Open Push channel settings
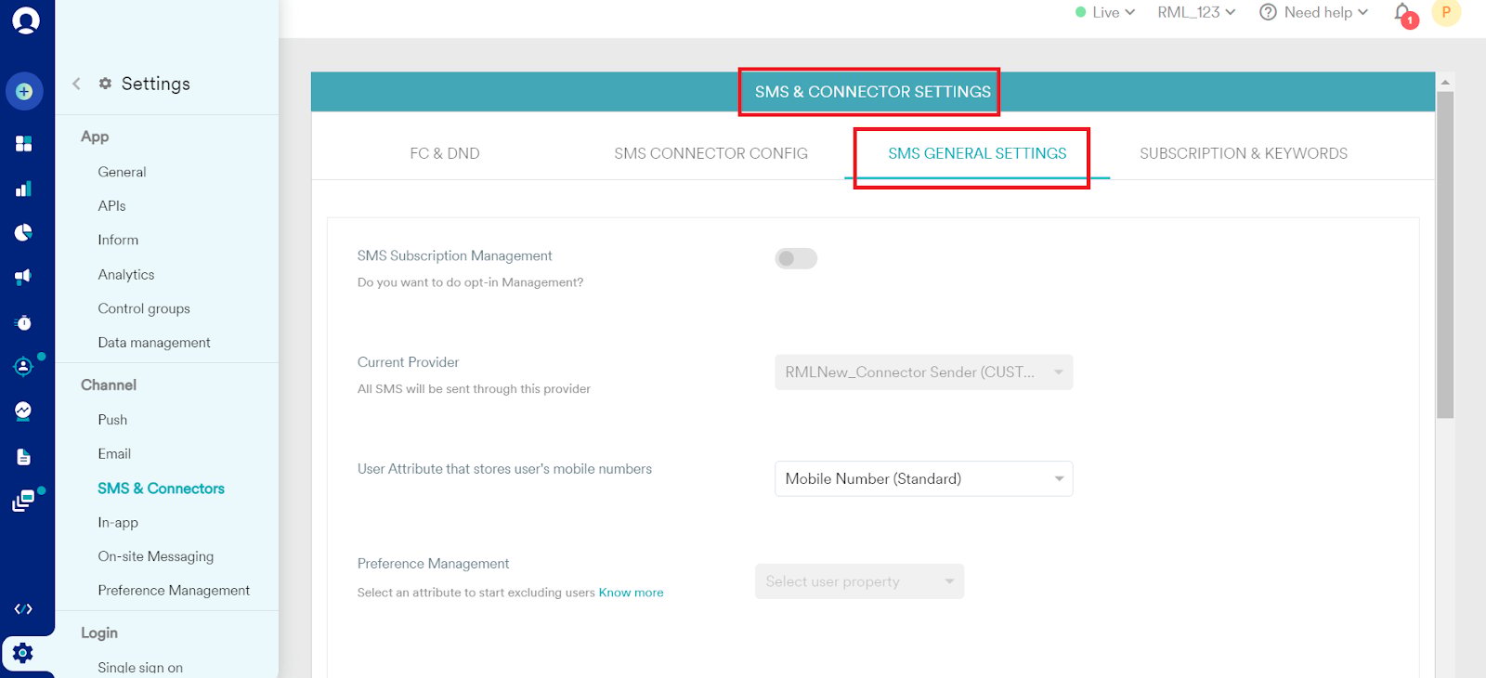This screenshot has height=678, width=1486. [112, 420]
